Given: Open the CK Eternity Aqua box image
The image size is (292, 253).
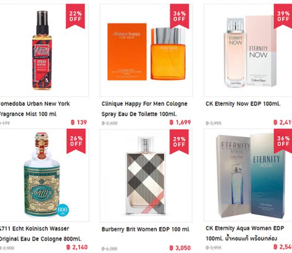Looking at the screenshot, I should 250,176.
